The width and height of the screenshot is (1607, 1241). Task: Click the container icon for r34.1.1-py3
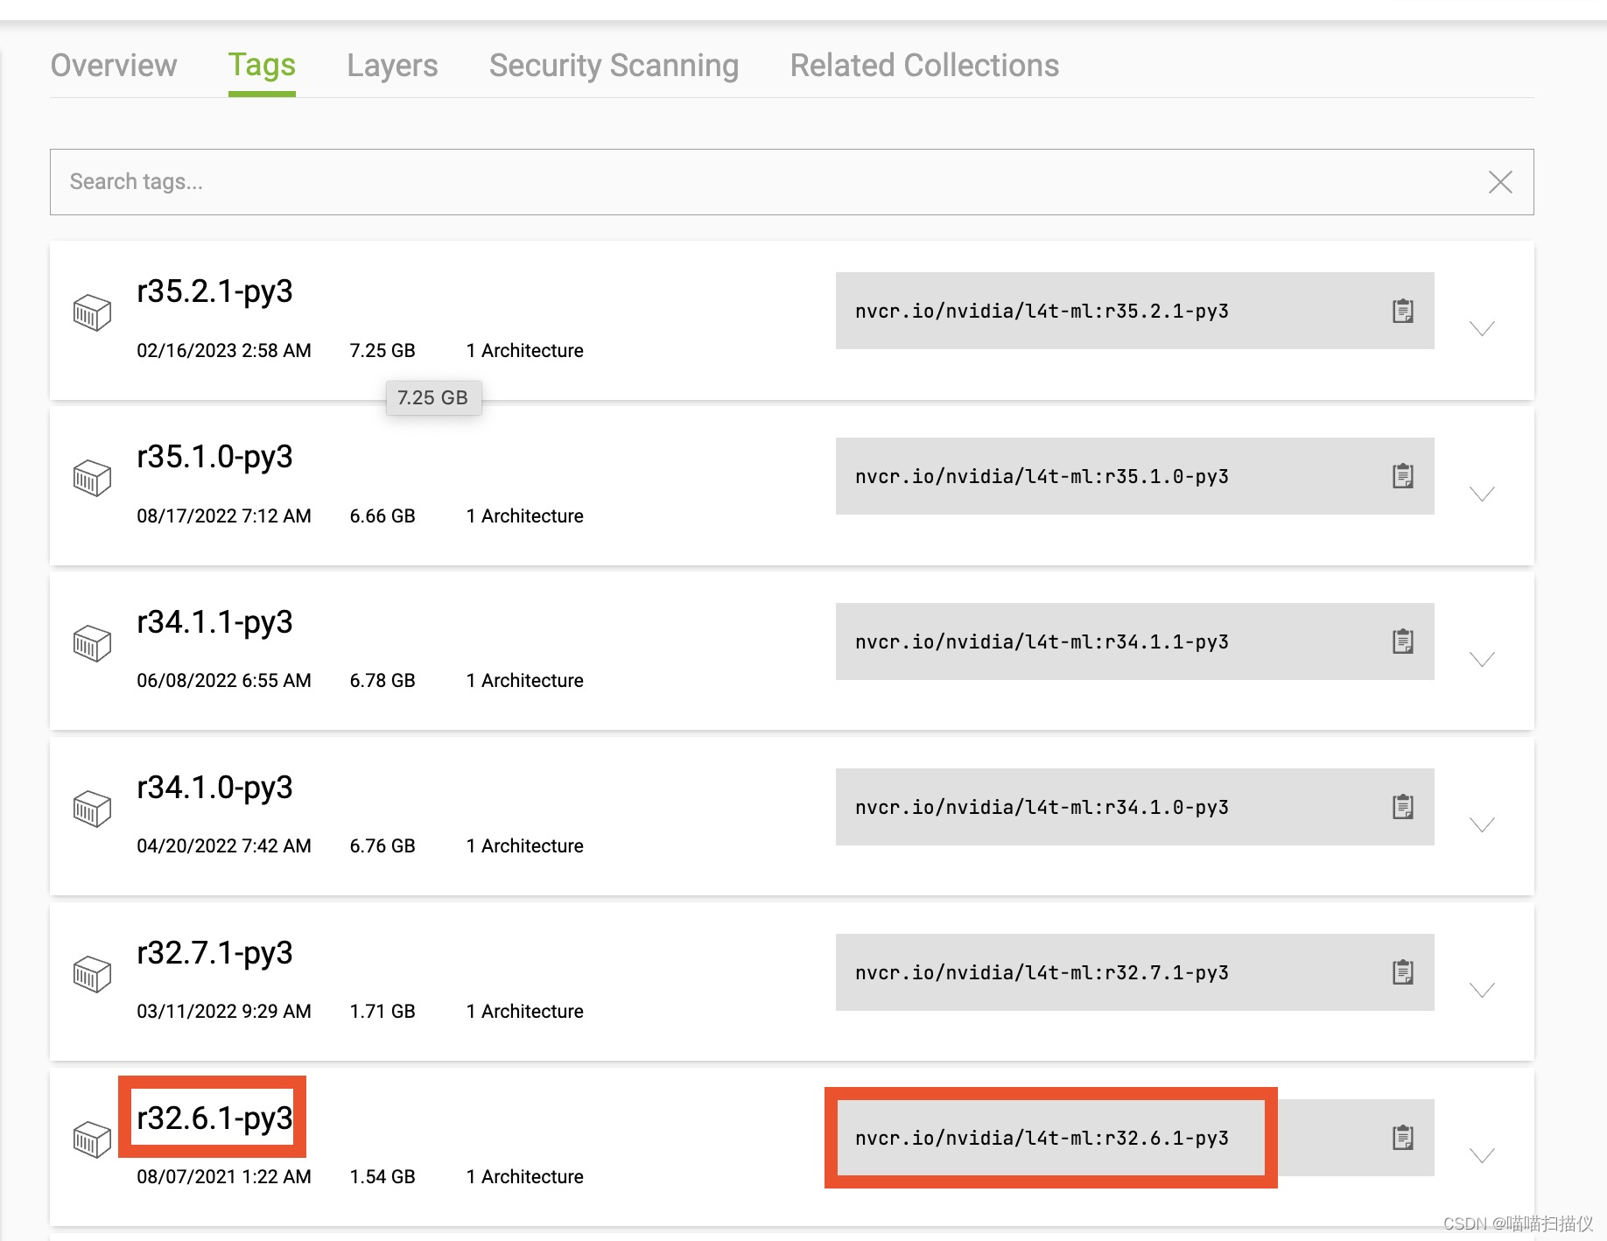pos(92,643)
